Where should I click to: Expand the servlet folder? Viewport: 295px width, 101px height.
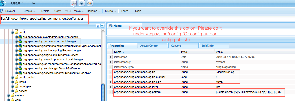click(x=12, y=91)
